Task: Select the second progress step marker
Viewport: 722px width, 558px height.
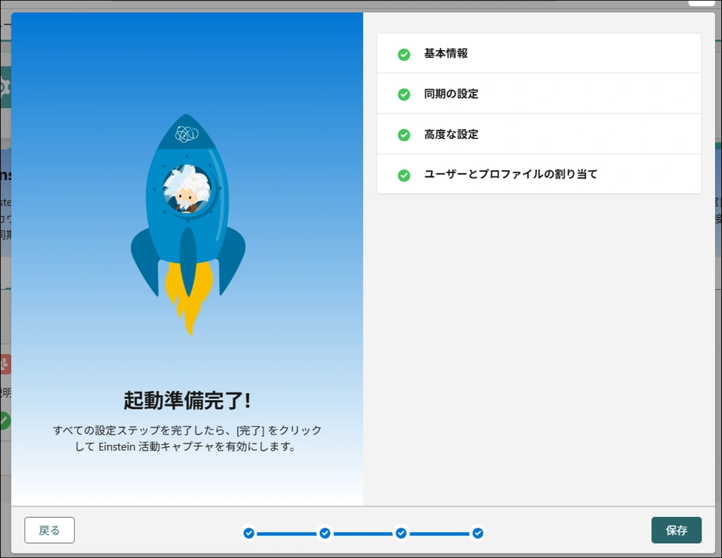Action: tap(325, 533)
